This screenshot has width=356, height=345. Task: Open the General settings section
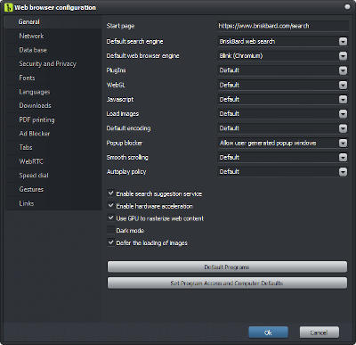pyautogui.click(x=53, y=21)
